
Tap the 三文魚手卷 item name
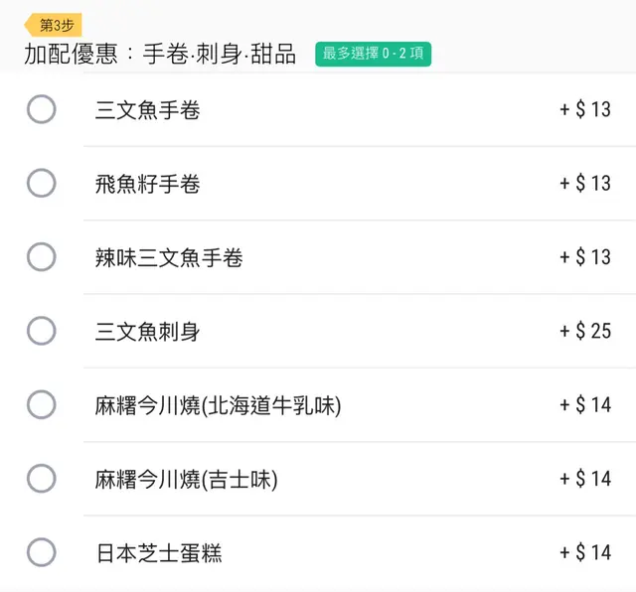pos(148,110)
